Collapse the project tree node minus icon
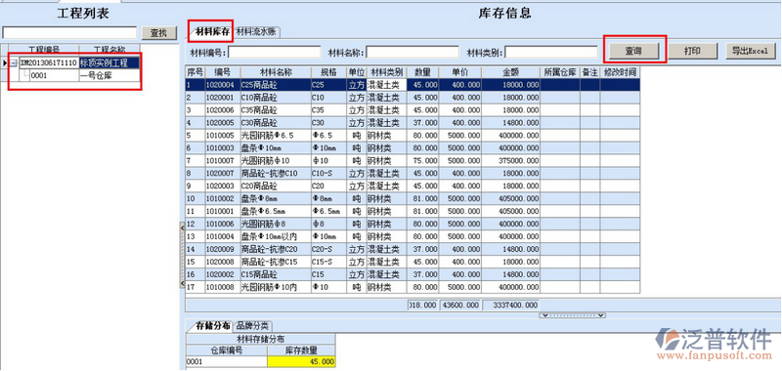782x371 pixels. [14, 63]
